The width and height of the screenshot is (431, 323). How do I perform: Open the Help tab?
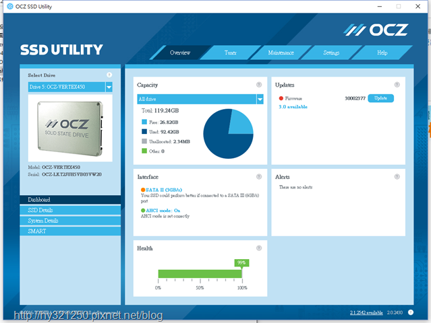click(x=382, y=52)
